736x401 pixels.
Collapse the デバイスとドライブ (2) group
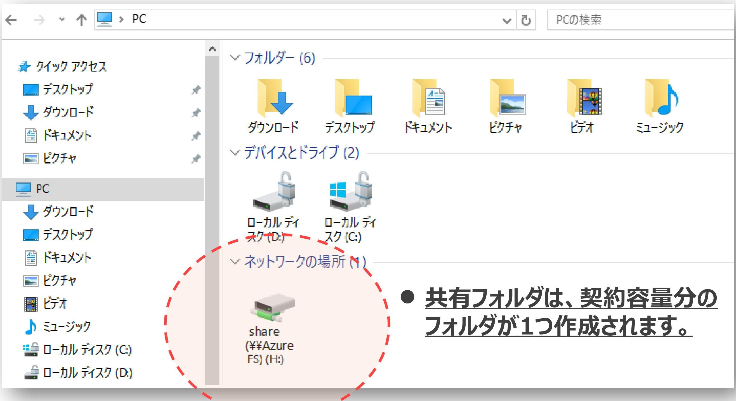(235, 153)
